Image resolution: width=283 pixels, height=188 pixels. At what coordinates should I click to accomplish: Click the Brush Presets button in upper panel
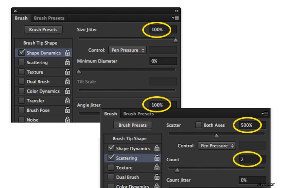tap(43, 29)
